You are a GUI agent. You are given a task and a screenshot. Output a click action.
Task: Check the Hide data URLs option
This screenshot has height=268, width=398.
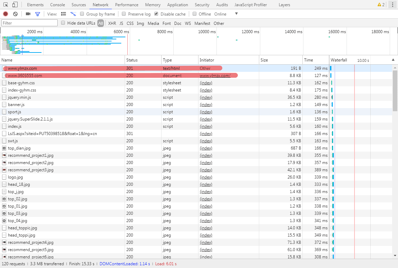pos(63,23)
